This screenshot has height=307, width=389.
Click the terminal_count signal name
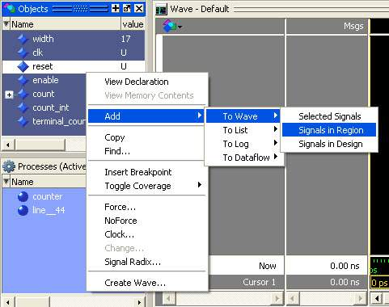point(59,121)
